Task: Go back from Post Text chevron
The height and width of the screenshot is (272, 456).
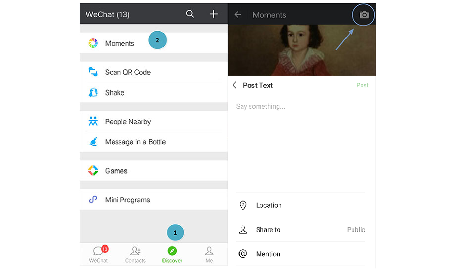Action: tap(235, 85)
